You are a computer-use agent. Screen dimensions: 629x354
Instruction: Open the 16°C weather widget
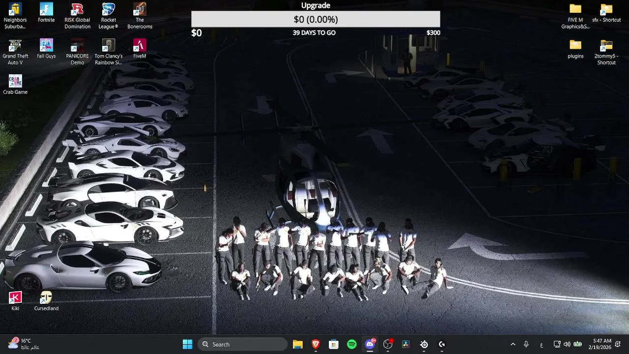23,344
